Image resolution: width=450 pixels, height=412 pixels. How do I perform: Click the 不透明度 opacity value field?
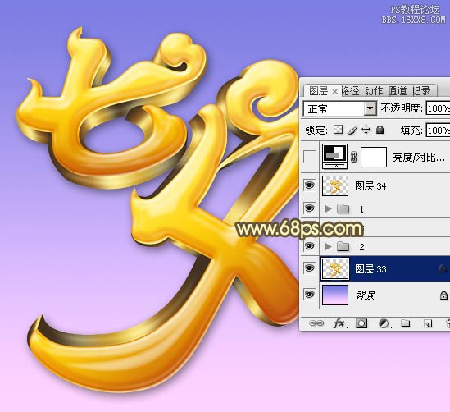coord(438,108)
